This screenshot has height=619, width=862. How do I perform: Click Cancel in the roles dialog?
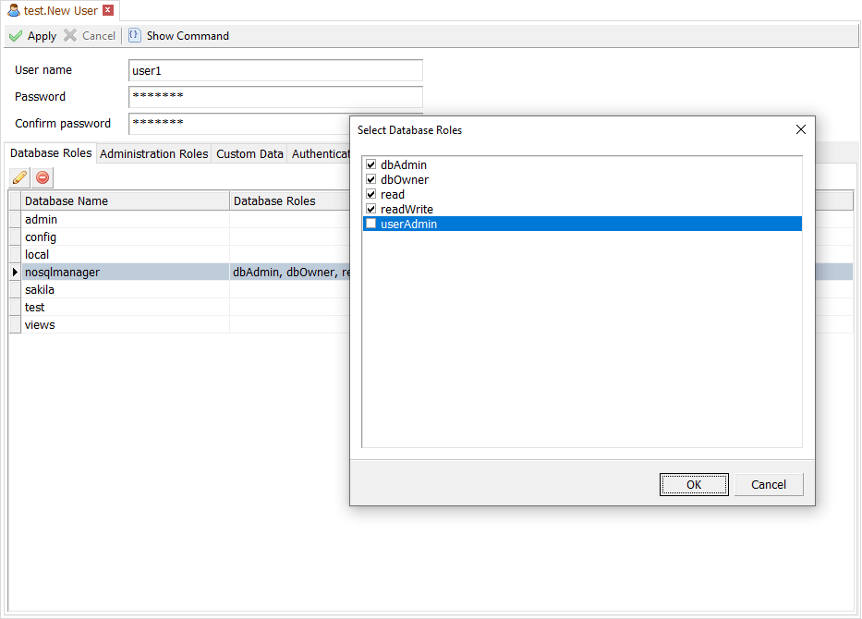click(x=768, y=485)
